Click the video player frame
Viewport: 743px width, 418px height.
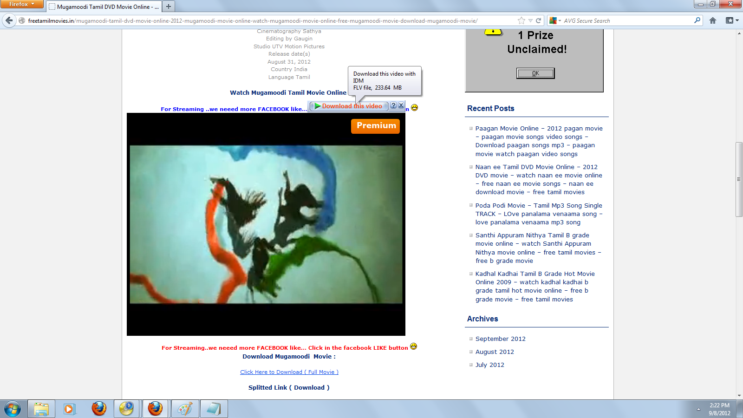tap(266, 224)
